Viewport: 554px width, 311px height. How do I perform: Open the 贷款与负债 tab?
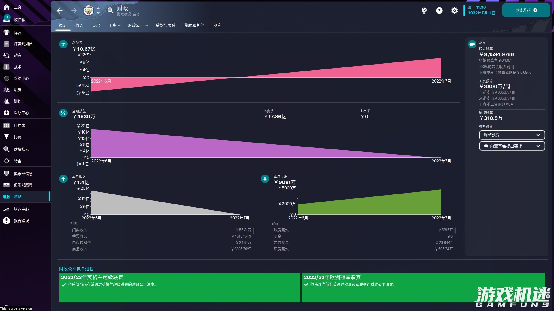tap(165, 25)
